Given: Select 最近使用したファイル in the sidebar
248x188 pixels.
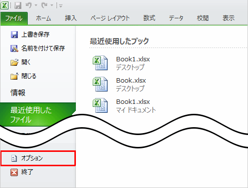Looking at the screenshot, I should pos(38,114).
